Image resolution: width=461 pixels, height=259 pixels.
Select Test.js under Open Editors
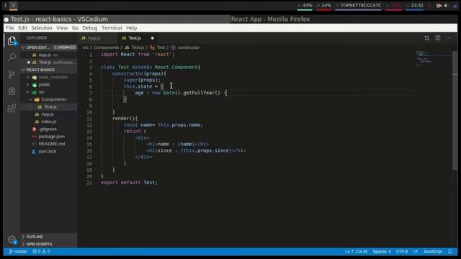click(48, 63)
